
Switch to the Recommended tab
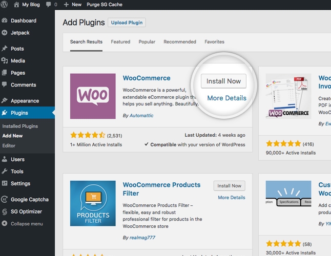(x=180, y=42)
